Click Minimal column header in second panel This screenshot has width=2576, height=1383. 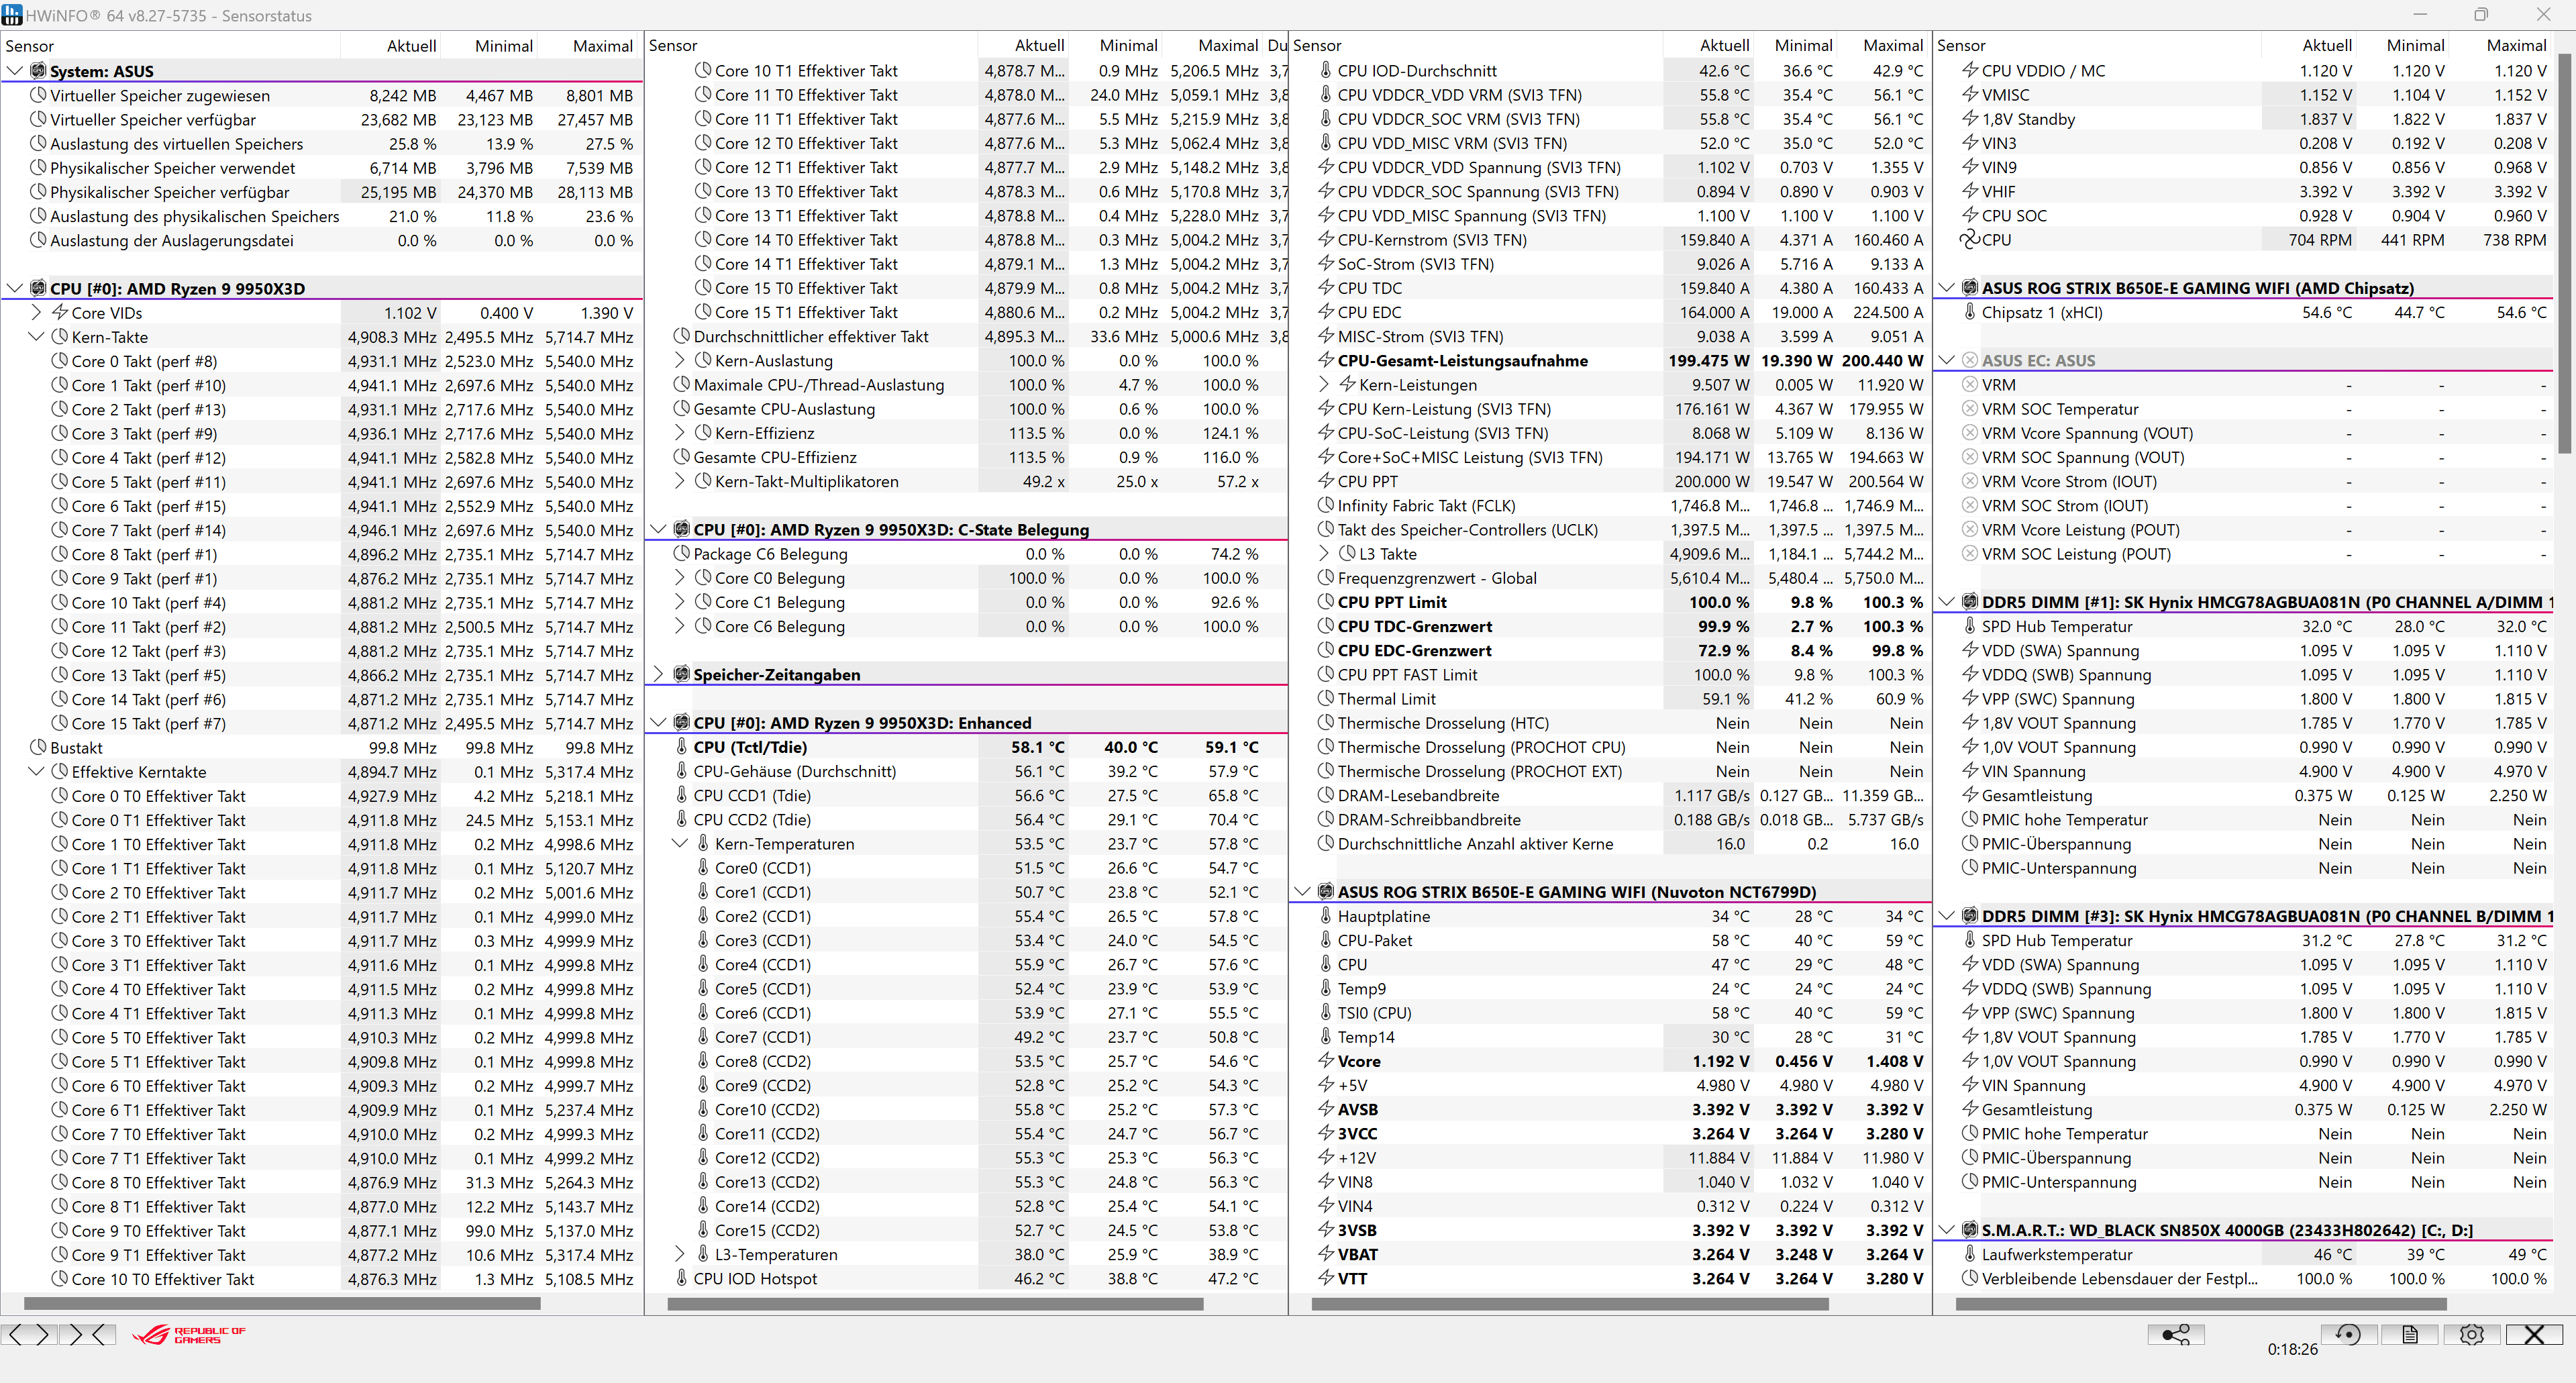click(x=1114, y=46)
